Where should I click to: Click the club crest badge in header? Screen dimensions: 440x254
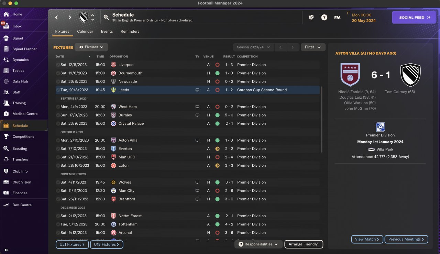(x=84, y=18)
